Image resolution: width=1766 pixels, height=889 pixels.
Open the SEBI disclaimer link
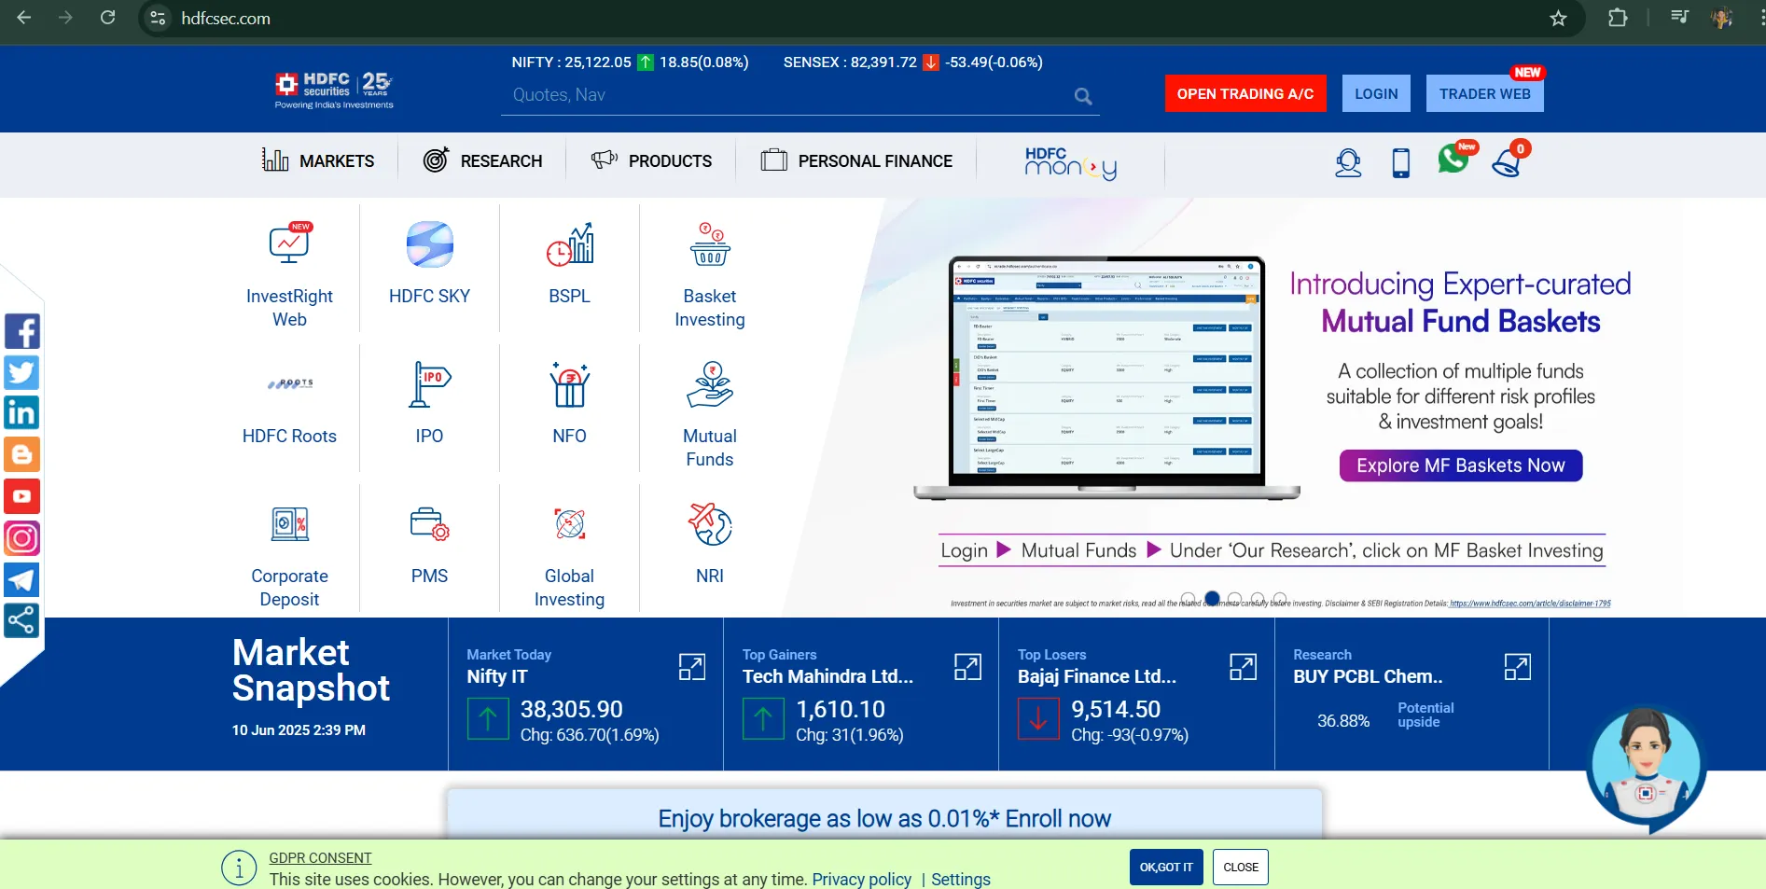pos(1530,604)
